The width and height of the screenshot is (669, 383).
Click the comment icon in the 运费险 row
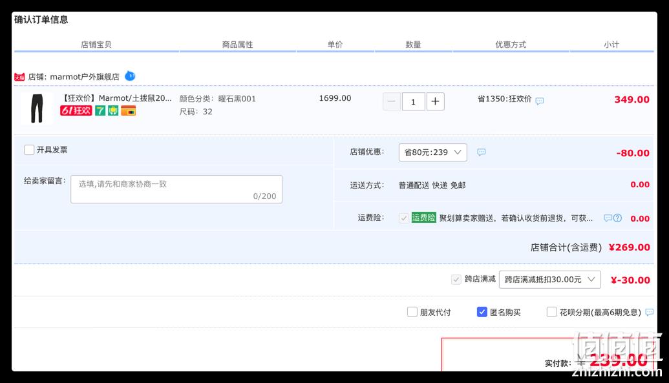(x=608, y=218)
